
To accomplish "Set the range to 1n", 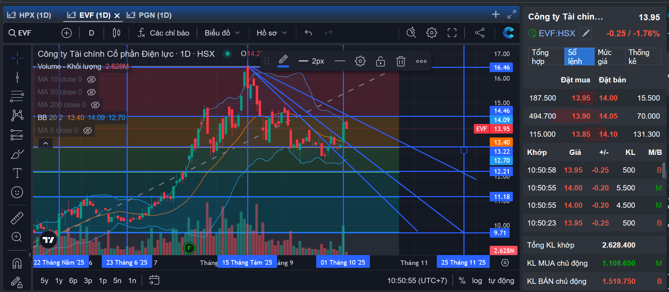I will tap(132, 281).
